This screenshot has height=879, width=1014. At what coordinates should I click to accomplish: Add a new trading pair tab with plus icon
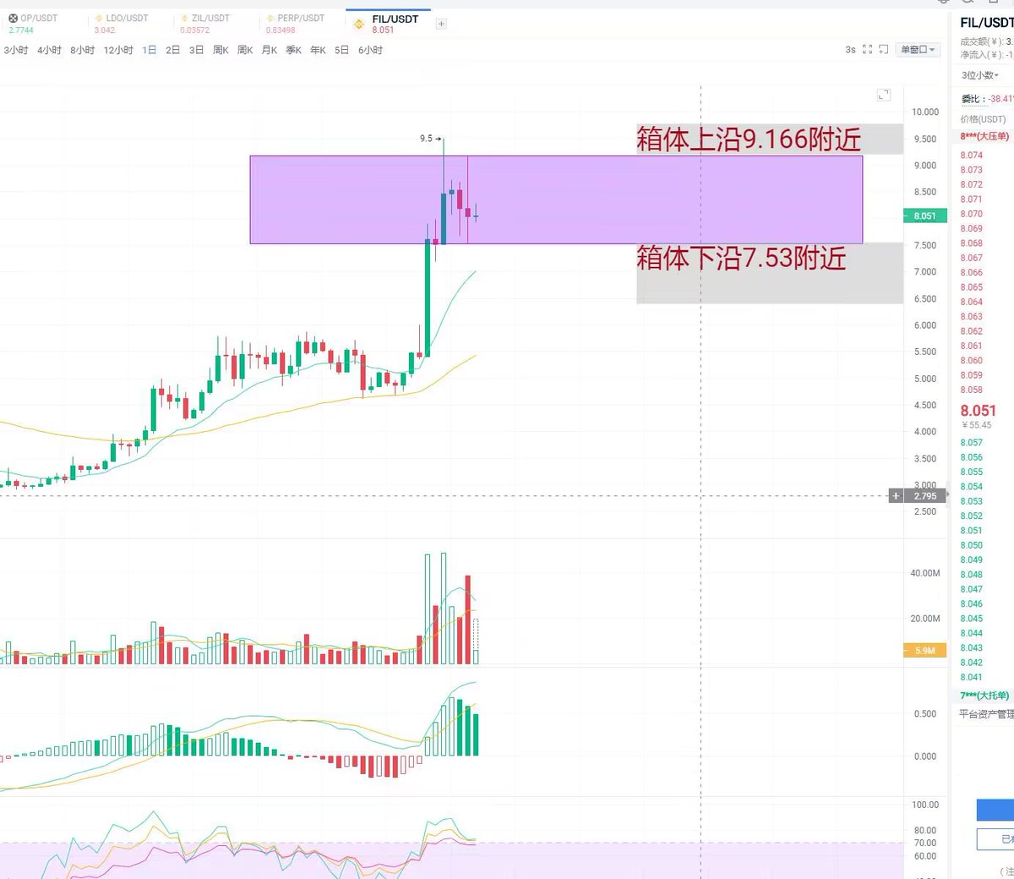point(441,24)
